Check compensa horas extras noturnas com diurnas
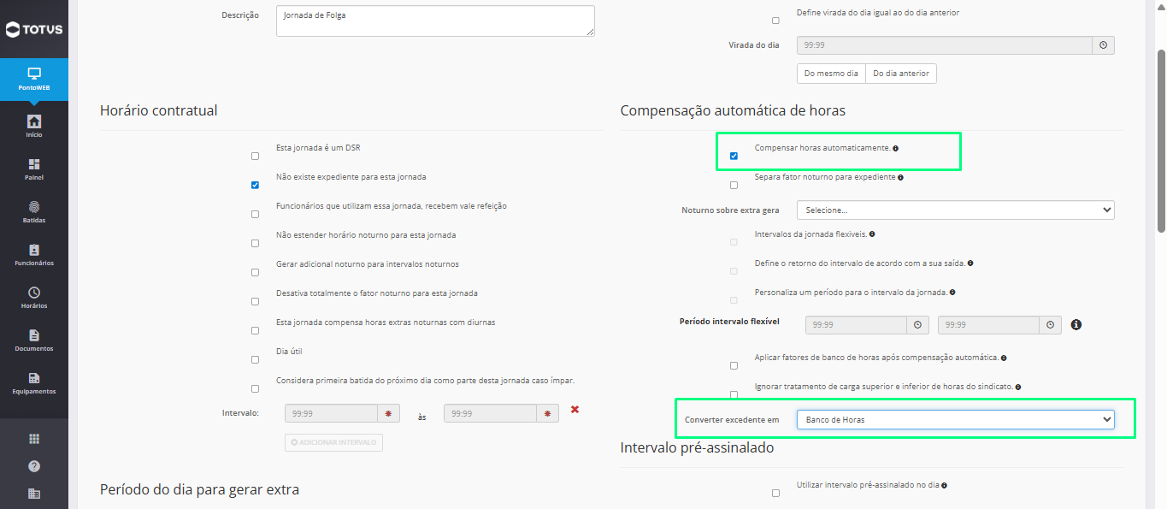Screen dimensions: 1167x509 tap(255, 330)
